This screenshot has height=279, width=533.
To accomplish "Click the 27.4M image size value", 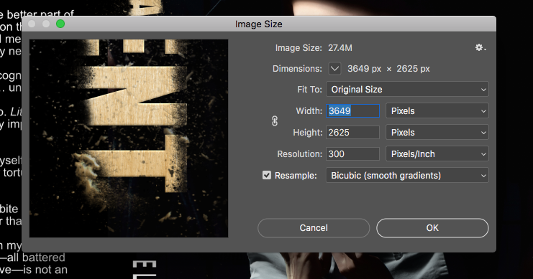I will pyautogui.click(x=340, y=48).
